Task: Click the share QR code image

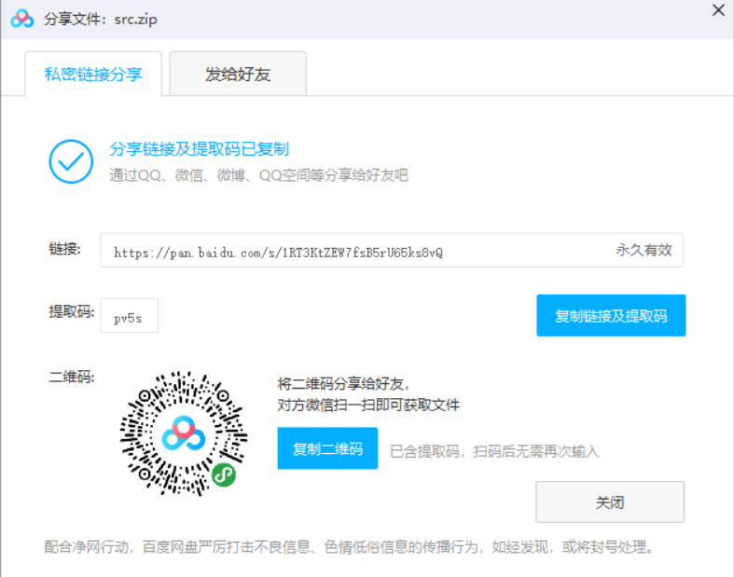Action: click(x=184, y=433)
